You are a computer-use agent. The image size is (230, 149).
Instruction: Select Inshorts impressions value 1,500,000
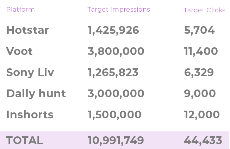[x=114, y=115]
